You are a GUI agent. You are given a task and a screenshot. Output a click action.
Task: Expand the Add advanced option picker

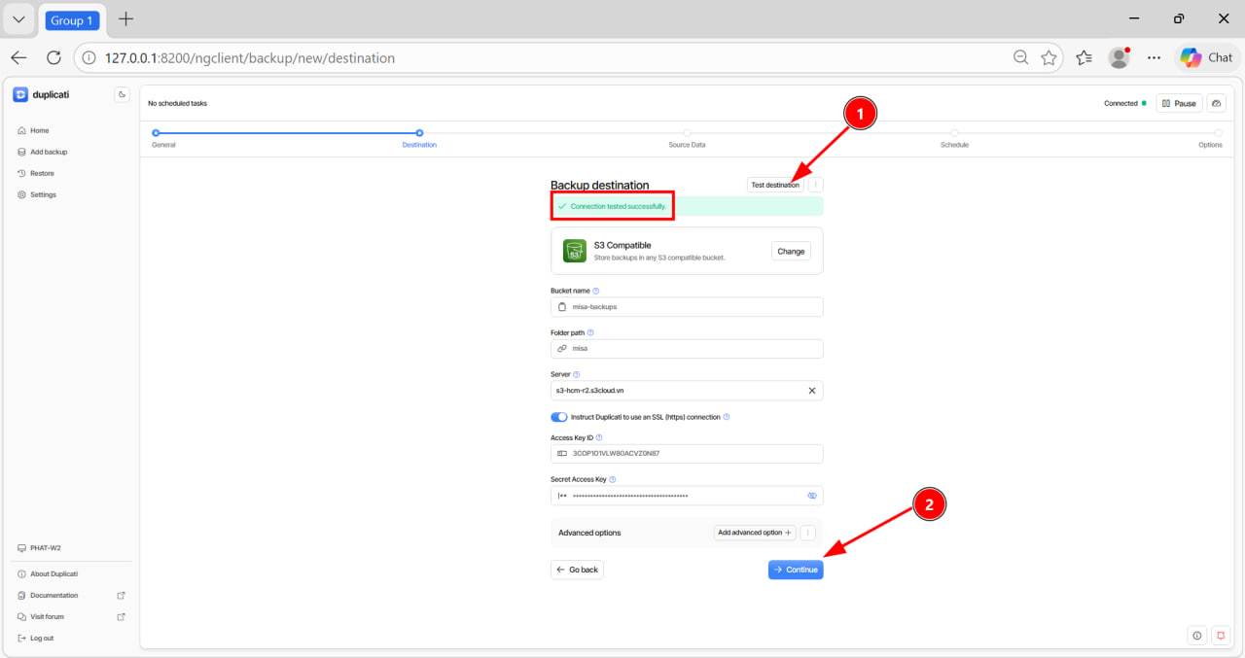click(754, 533)
